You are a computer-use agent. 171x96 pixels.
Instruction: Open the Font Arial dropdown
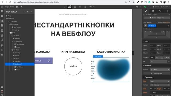[160, 81]
